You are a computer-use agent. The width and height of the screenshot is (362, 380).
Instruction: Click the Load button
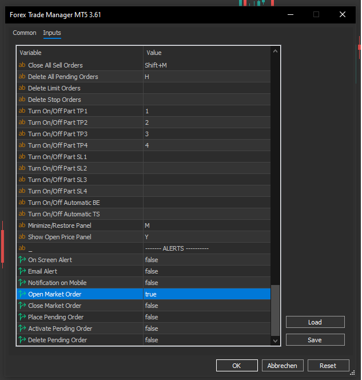(x=315, y=322)
